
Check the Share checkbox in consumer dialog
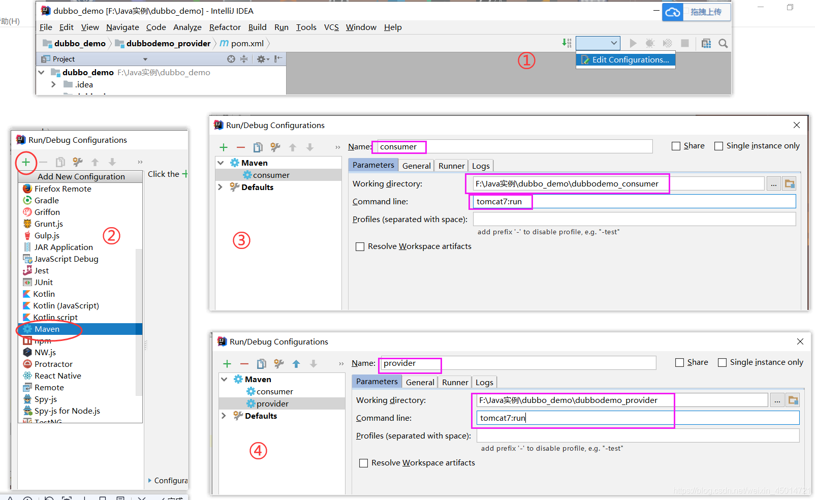pos(676,146)
